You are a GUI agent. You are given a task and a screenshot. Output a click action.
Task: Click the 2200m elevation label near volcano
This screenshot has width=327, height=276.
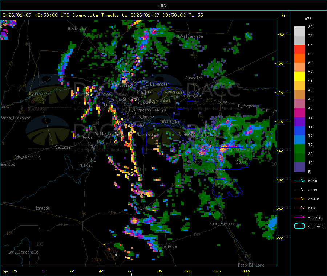coord(97,260)
